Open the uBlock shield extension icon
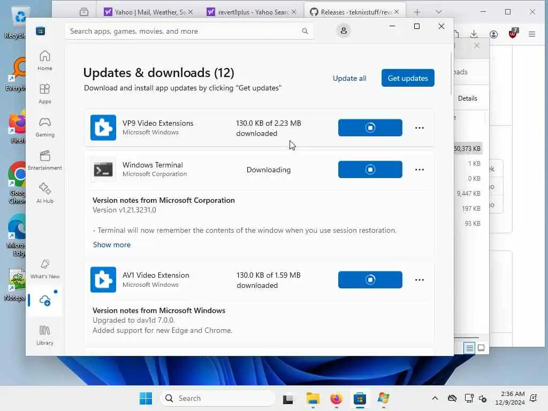Screen dimensions: 548x411 click(x=513, y=34)
